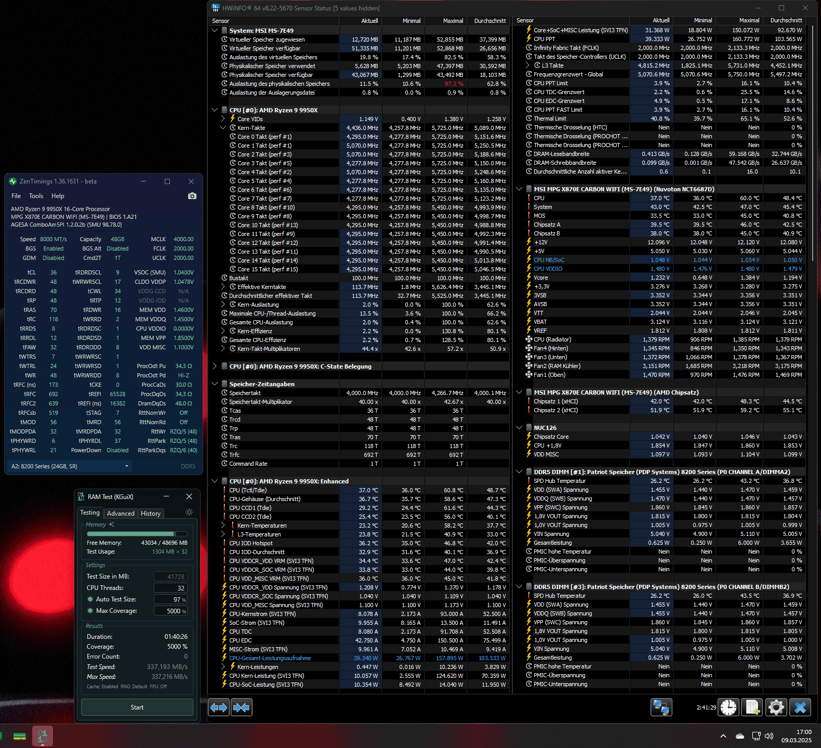
Task: Select the Command Rate timing row
Action: click(359, 464)
